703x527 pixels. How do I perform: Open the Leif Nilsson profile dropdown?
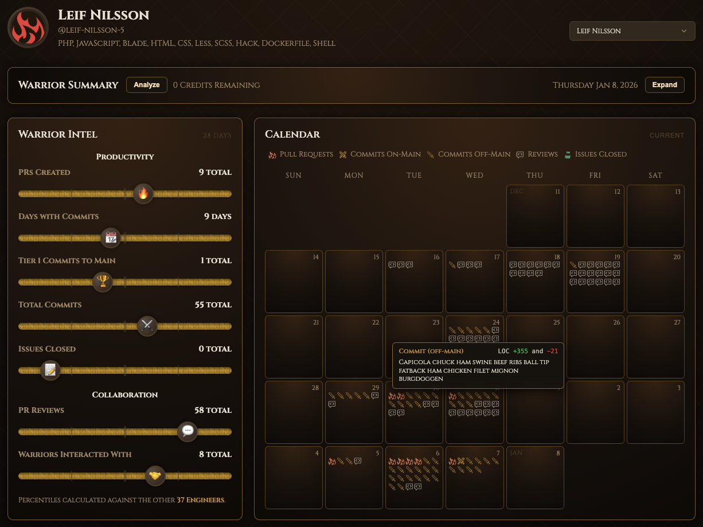coord(632,31)
